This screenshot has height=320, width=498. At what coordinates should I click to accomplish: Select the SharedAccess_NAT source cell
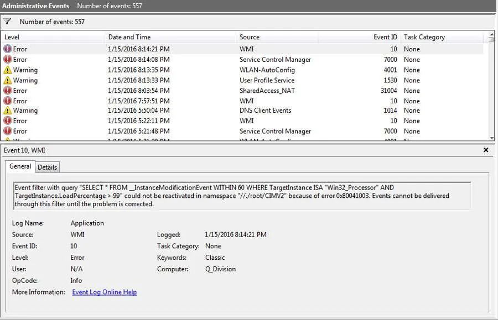point(267,91)
